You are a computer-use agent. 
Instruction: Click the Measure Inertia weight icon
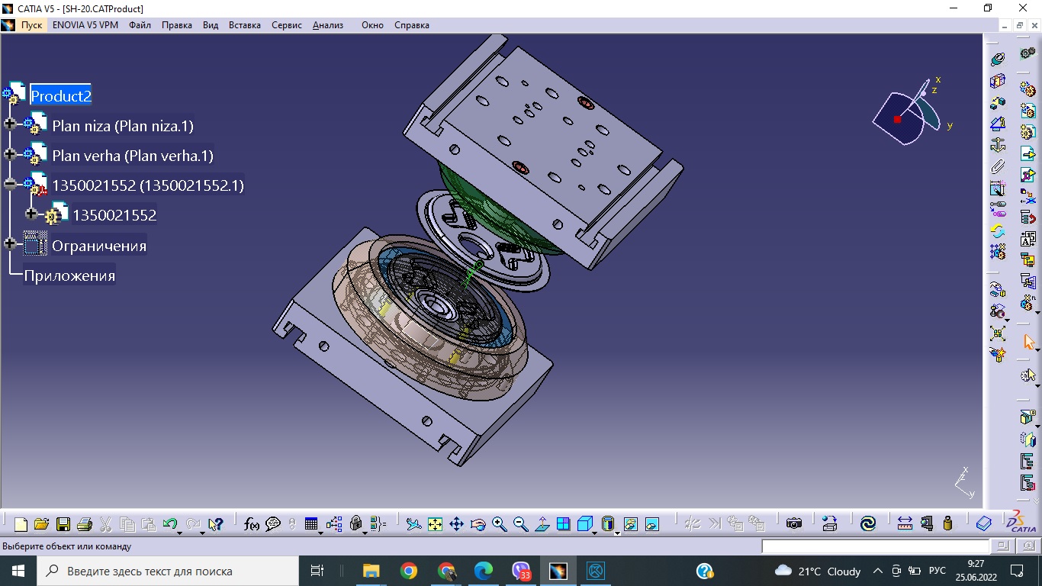click(947, 524)
